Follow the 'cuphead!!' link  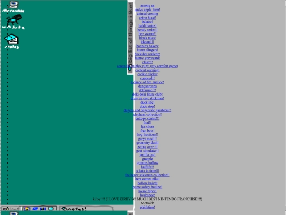(x=147, y=78)
